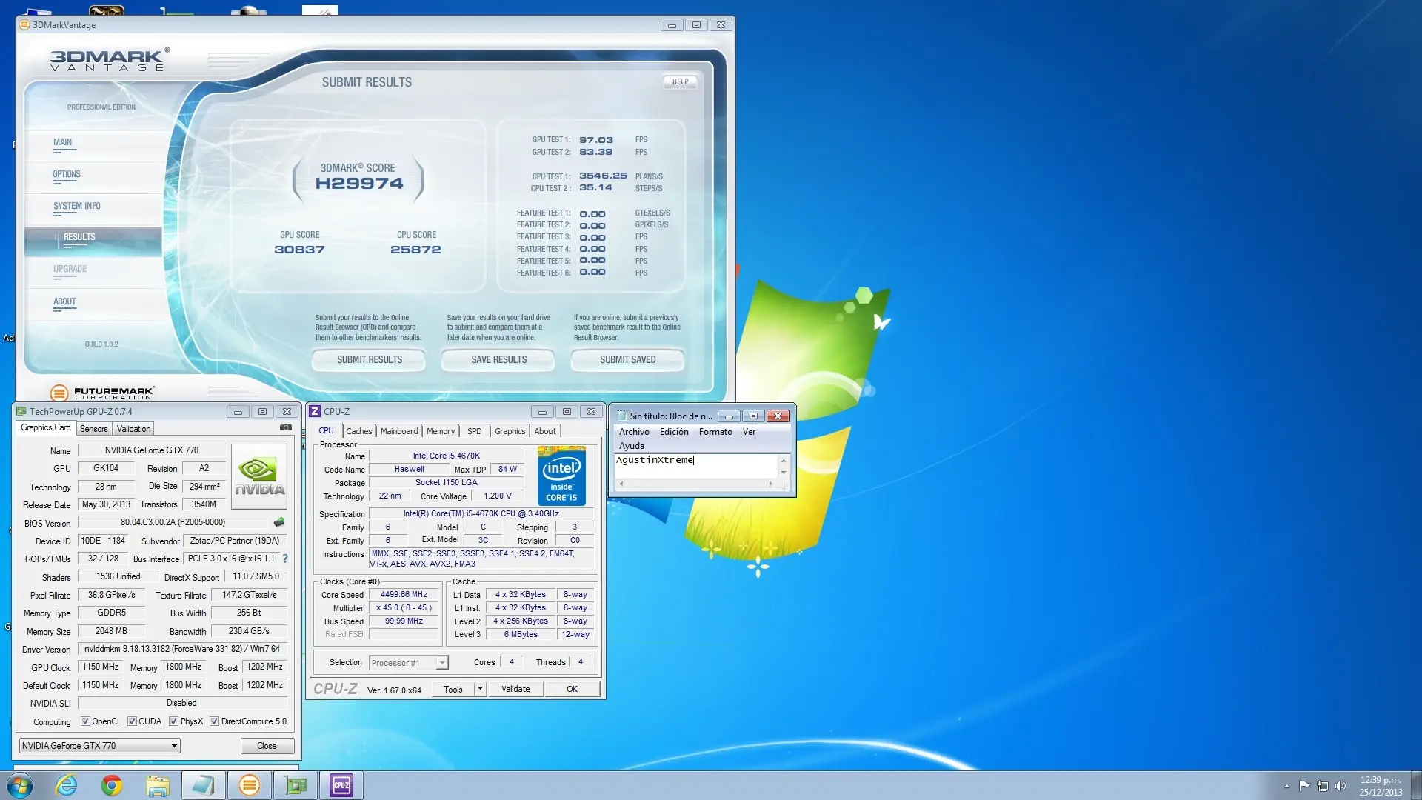Click the CPU-Z window title icon
The image size is (1422, 800).
(315, 412)
